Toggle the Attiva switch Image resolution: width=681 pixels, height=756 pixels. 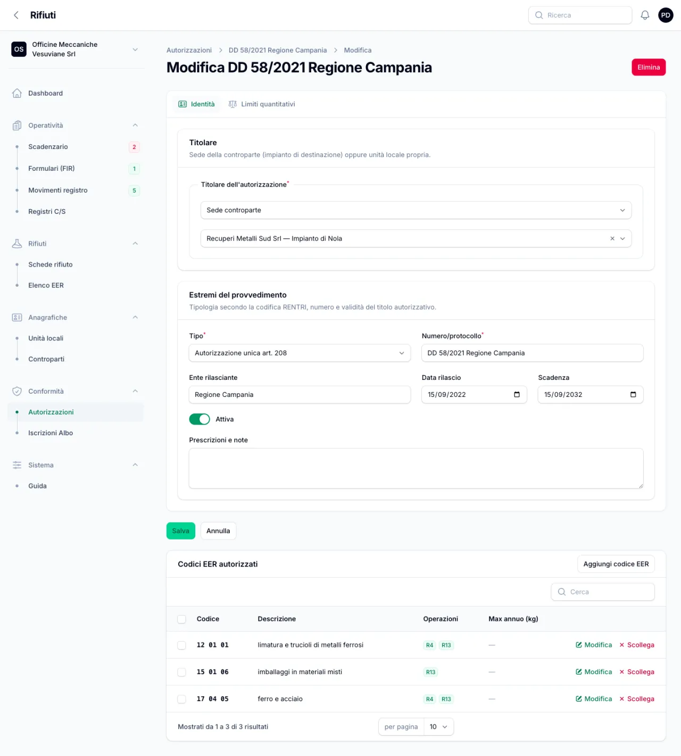pyautogui.click(x=200, y=419)
